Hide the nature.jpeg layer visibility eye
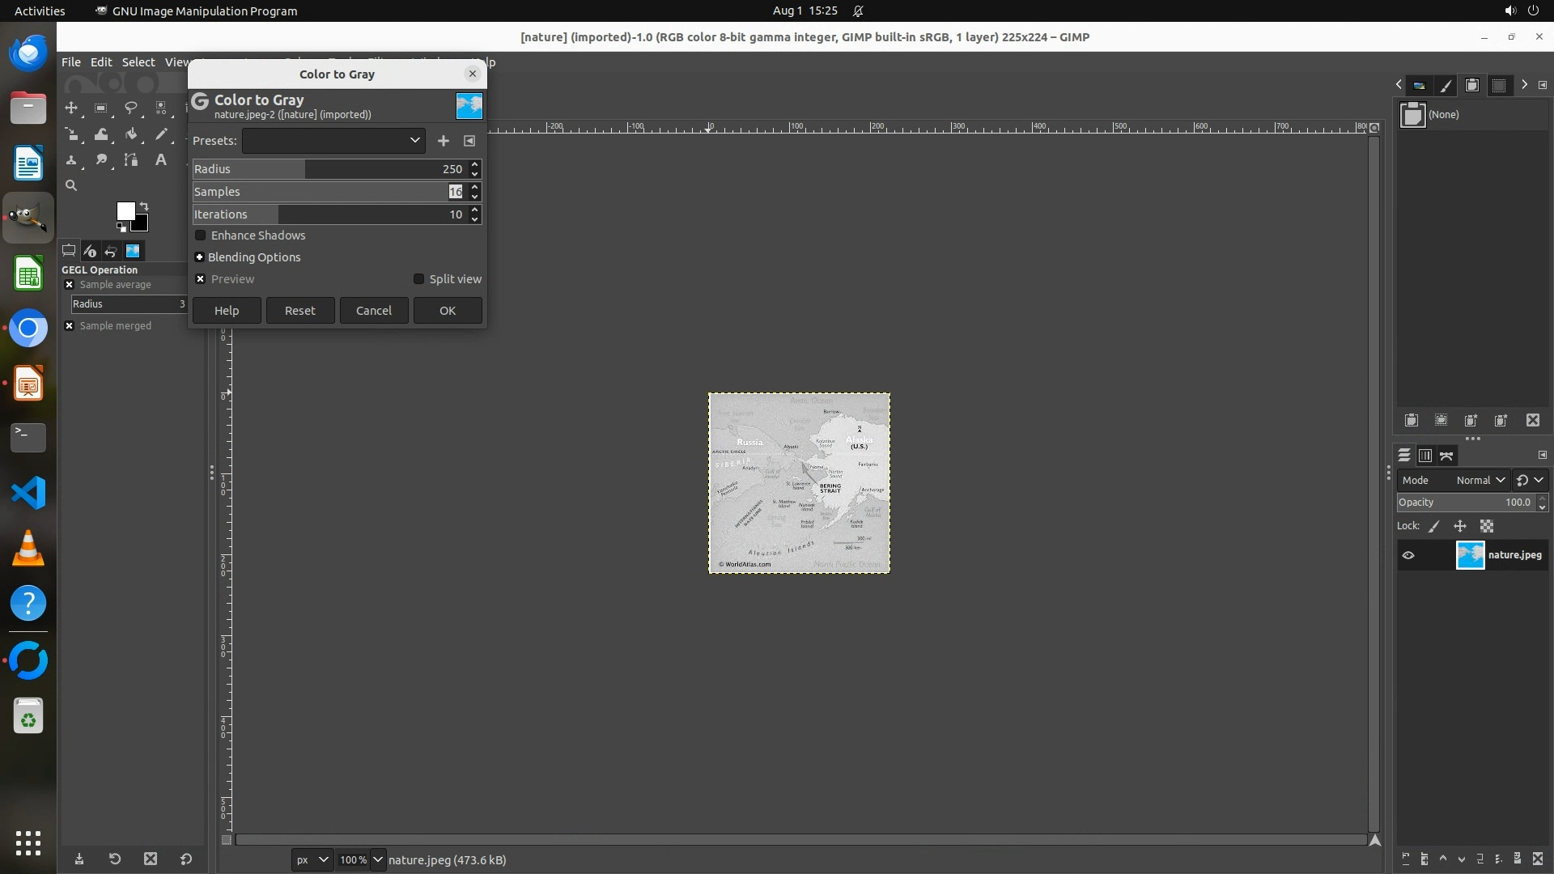Image resolution: width=1554 pixels, height=874 pixels. point(1408,555)
